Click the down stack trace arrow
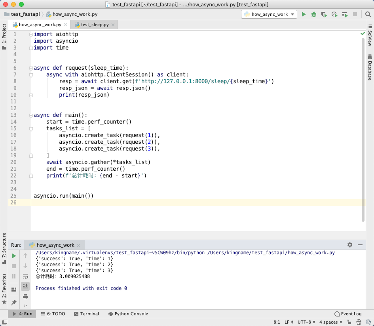Screen dimensions: 374x326 25,266
